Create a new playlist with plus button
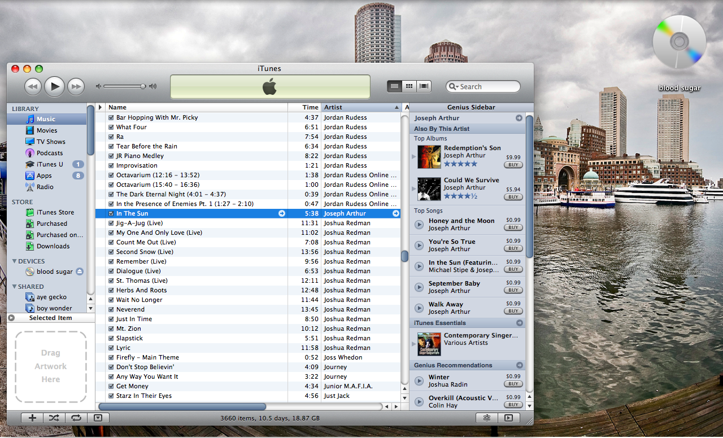This screenshot has width=723, height=438. tap(32, 418)
